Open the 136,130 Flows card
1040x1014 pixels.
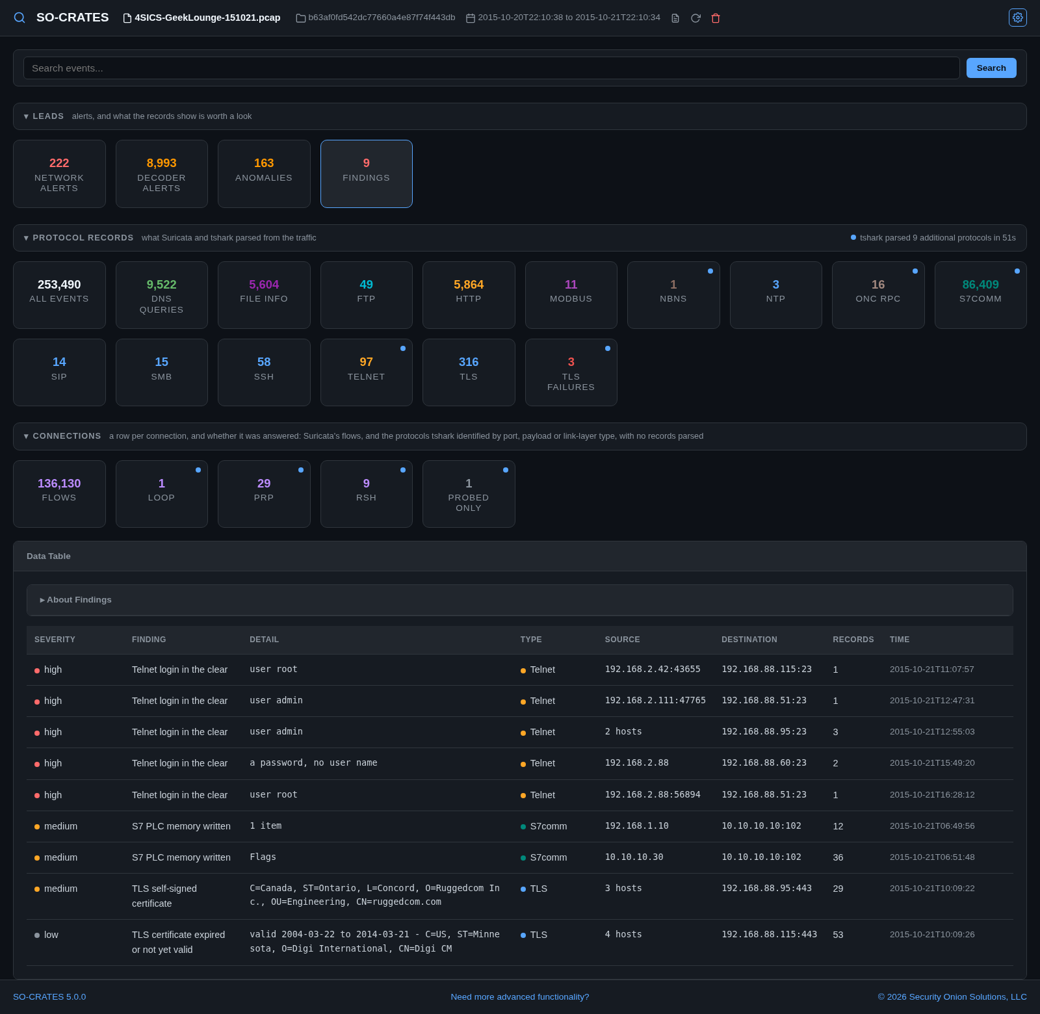pyautogui.click(x=59, y=494)
